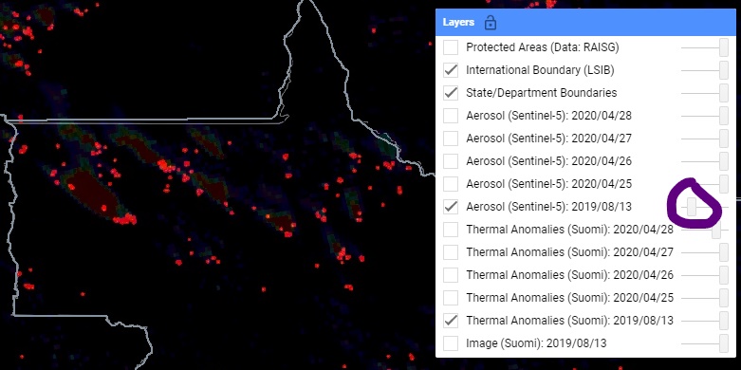Image resolution: width=741 pixels, height=370 pixels.
Task: Click the Aerosol (Sentinel-5): 2020/04/25 label
Action: [548, 184]
